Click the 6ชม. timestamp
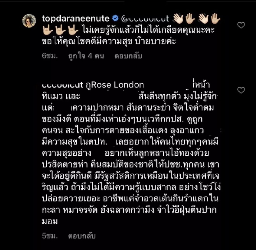The width and height of the screenshot is (256, 250). coord(50,56)
